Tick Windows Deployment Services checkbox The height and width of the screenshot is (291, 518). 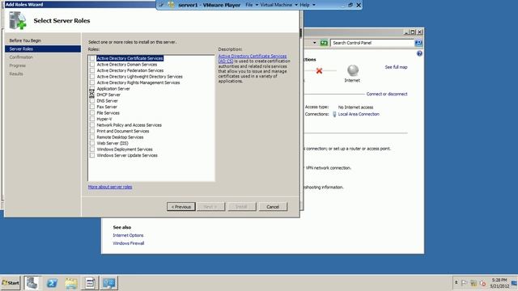92,149
